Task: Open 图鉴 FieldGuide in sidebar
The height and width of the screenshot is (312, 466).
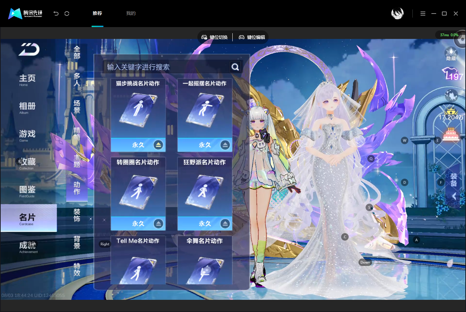Action: [27, 191]
